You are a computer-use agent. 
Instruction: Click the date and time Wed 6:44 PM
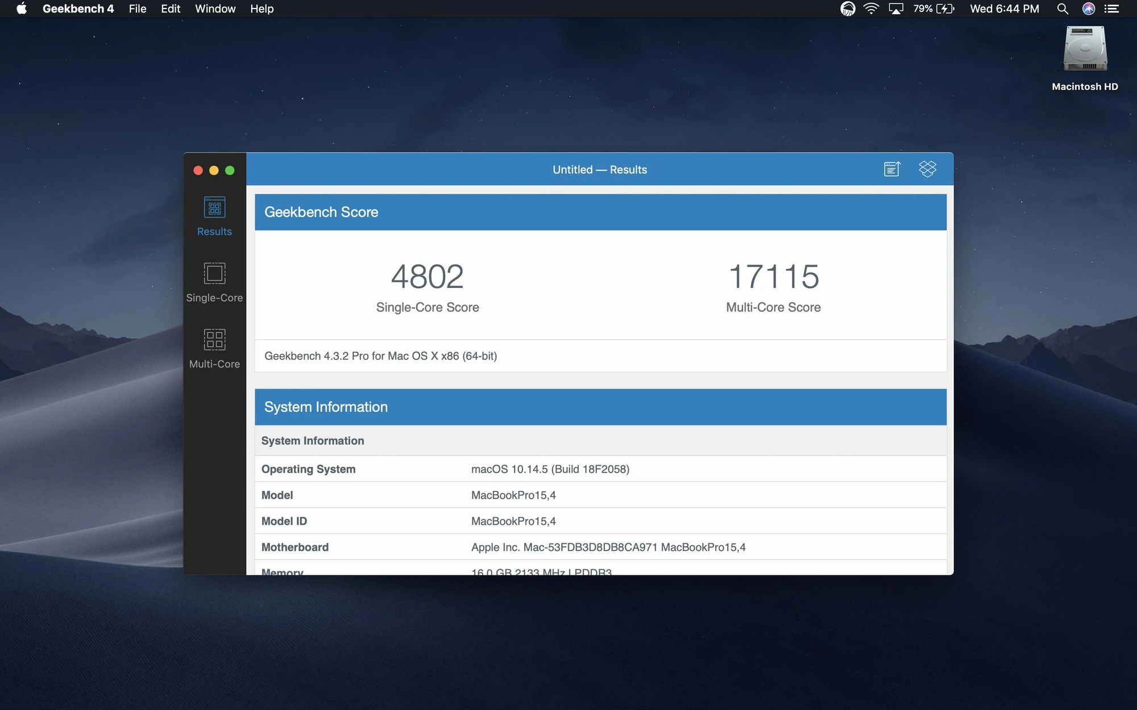[x=1005, y=9]
